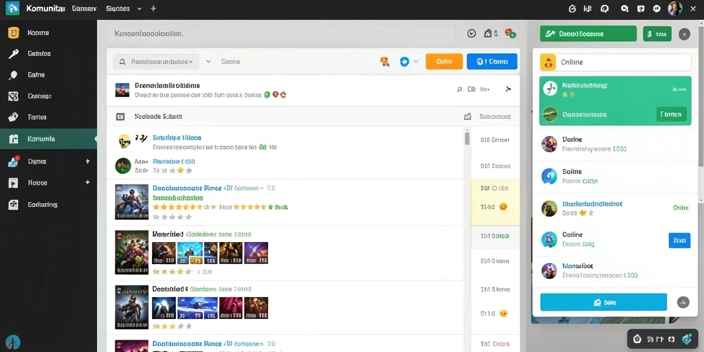This screenshot has width=704, height=352.
Task: Click the Monerfoot user name in right panel
Action: 577,266
